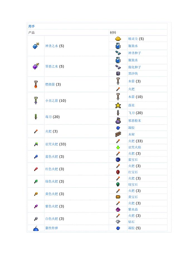
Task: Click the Diamond (钻石) gem icon
Action: (x=118, y=222)
